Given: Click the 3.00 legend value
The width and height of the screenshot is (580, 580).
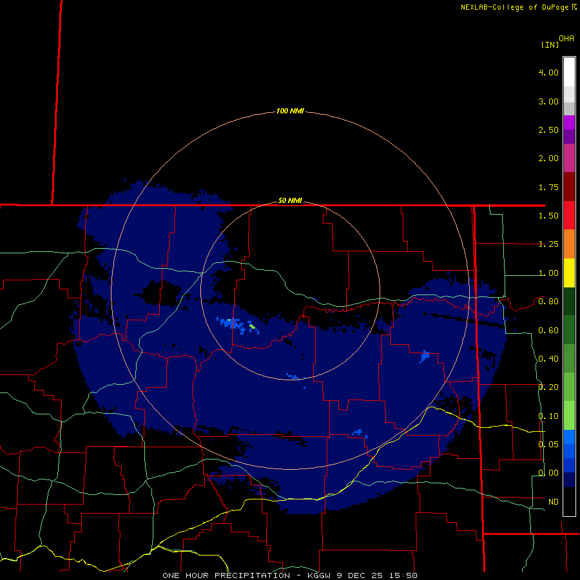Looking at the screenshot, I should pos(548,101).
